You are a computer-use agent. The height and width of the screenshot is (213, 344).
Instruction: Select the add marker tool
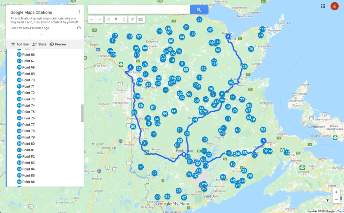[x=116, y=19]
